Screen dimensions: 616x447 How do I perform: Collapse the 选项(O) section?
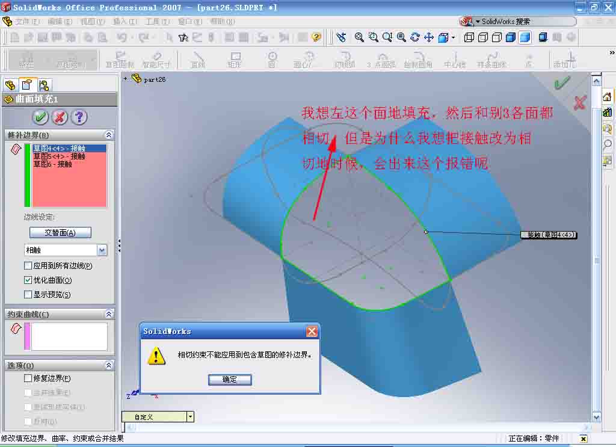tap(109, 366)
